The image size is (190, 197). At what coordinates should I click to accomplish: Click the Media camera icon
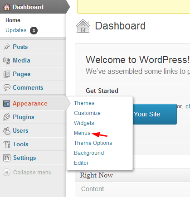point(7,61)
